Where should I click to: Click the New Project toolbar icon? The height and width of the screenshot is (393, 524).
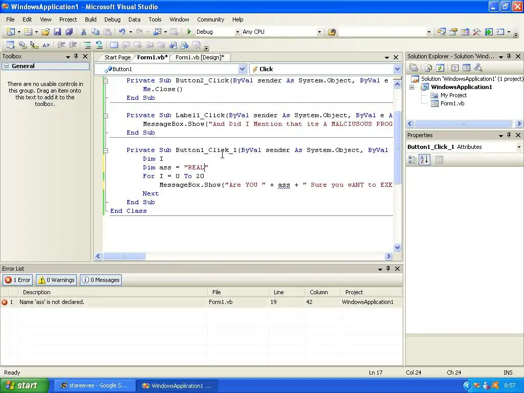click(10, 32)
